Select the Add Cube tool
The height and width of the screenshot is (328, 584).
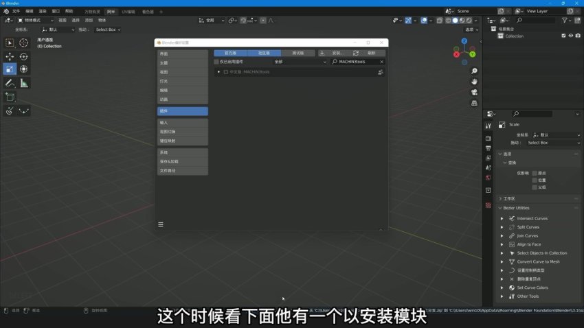pyautogui.click(x=10, y=97)
